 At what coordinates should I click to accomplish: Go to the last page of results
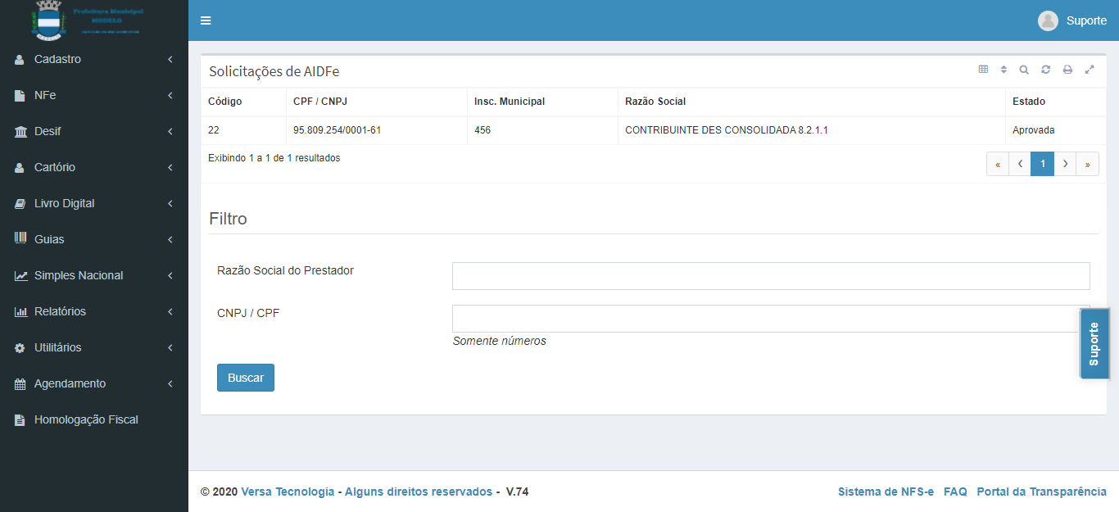[x=1087, y=164]
